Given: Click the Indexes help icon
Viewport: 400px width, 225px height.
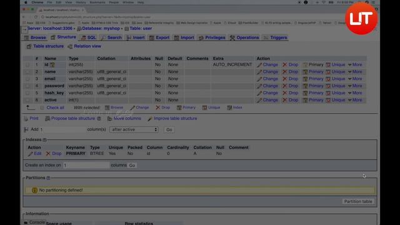Looking at the screenshot, I should (x=44, y=140).
